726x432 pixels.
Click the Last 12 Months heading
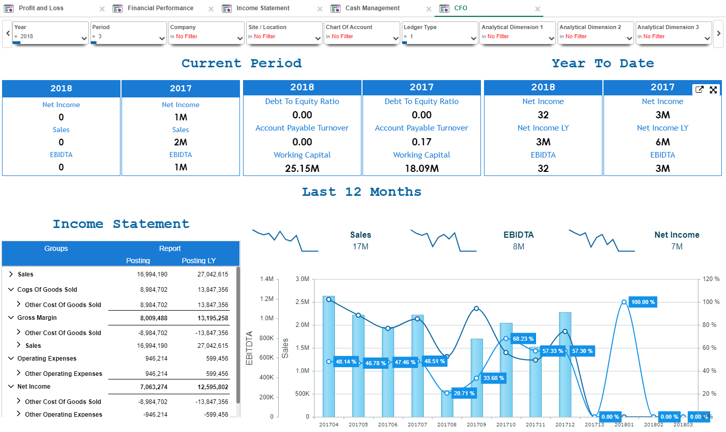[361, 192]
